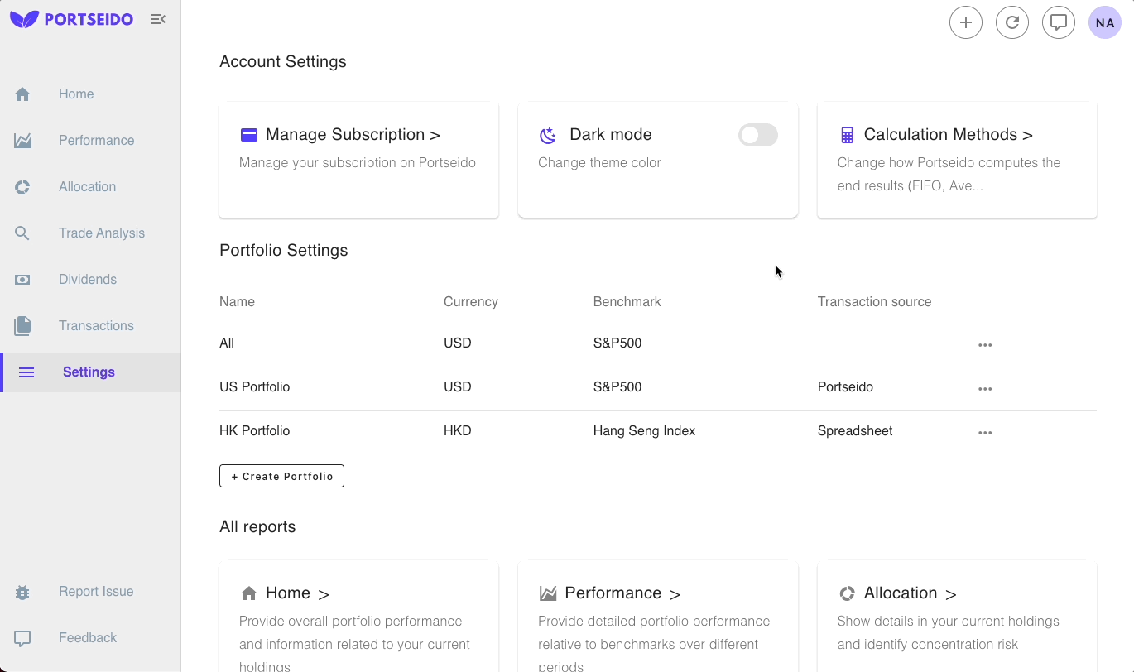Click the plus icon in the top bar
The height and width of the screenshot is (672, 1134).
pos(966,22)
